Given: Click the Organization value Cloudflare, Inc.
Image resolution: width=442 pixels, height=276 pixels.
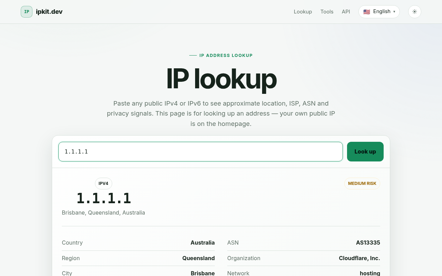Looking at the screenshot, I should (359, 258).
